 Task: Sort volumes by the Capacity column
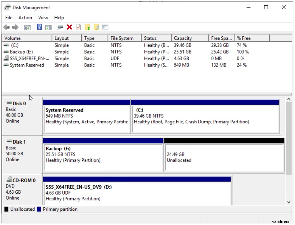(190, 38)
